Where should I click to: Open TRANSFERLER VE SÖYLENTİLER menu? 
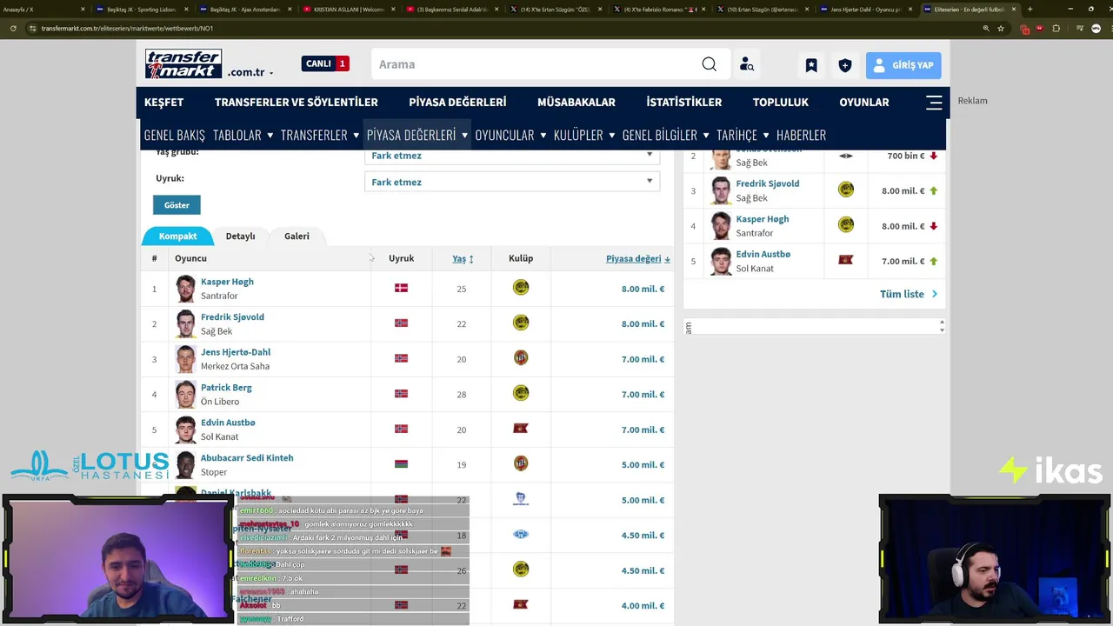coord(296,102)
